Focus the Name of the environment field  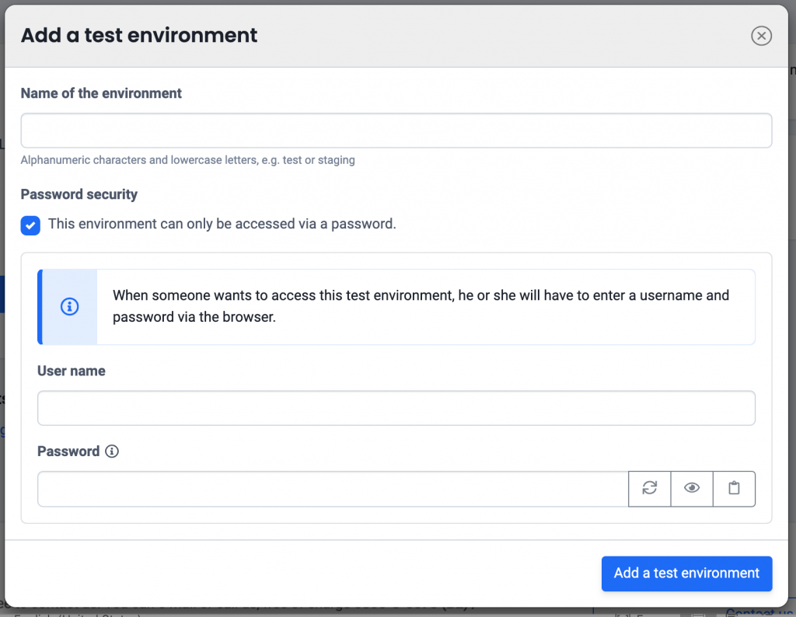coord(396,131)
